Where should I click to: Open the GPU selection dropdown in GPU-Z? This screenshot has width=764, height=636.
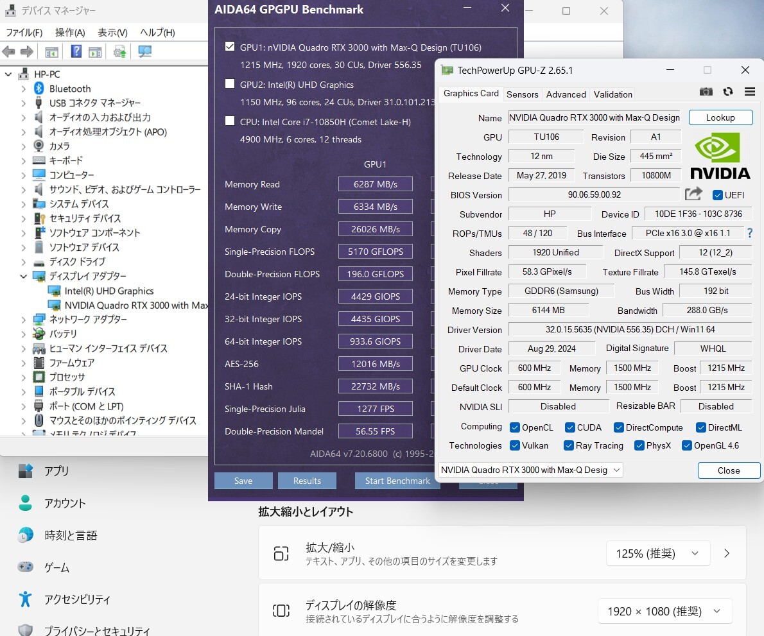616,470
